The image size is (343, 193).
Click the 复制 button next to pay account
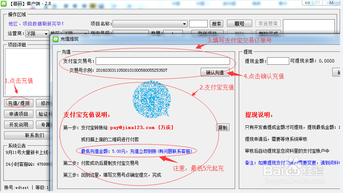pos(223,127)
